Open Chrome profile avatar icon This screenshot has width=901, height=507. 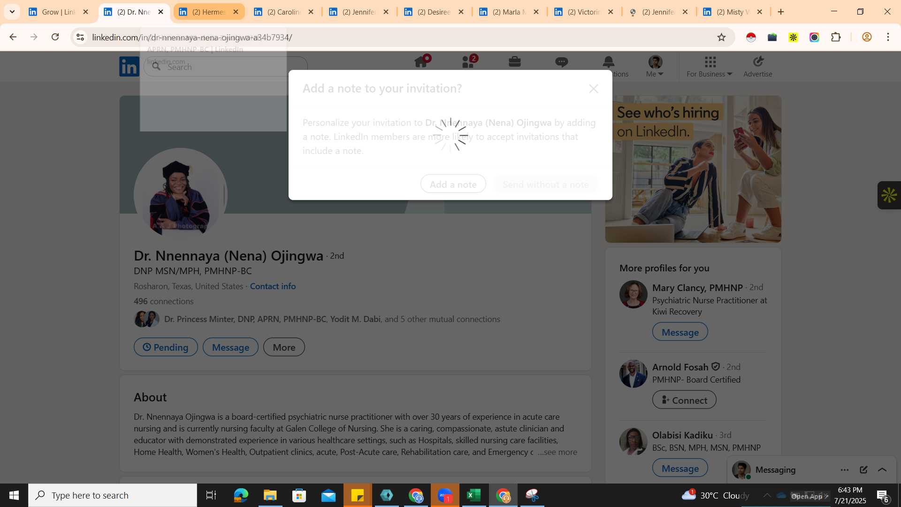point(867,37)
